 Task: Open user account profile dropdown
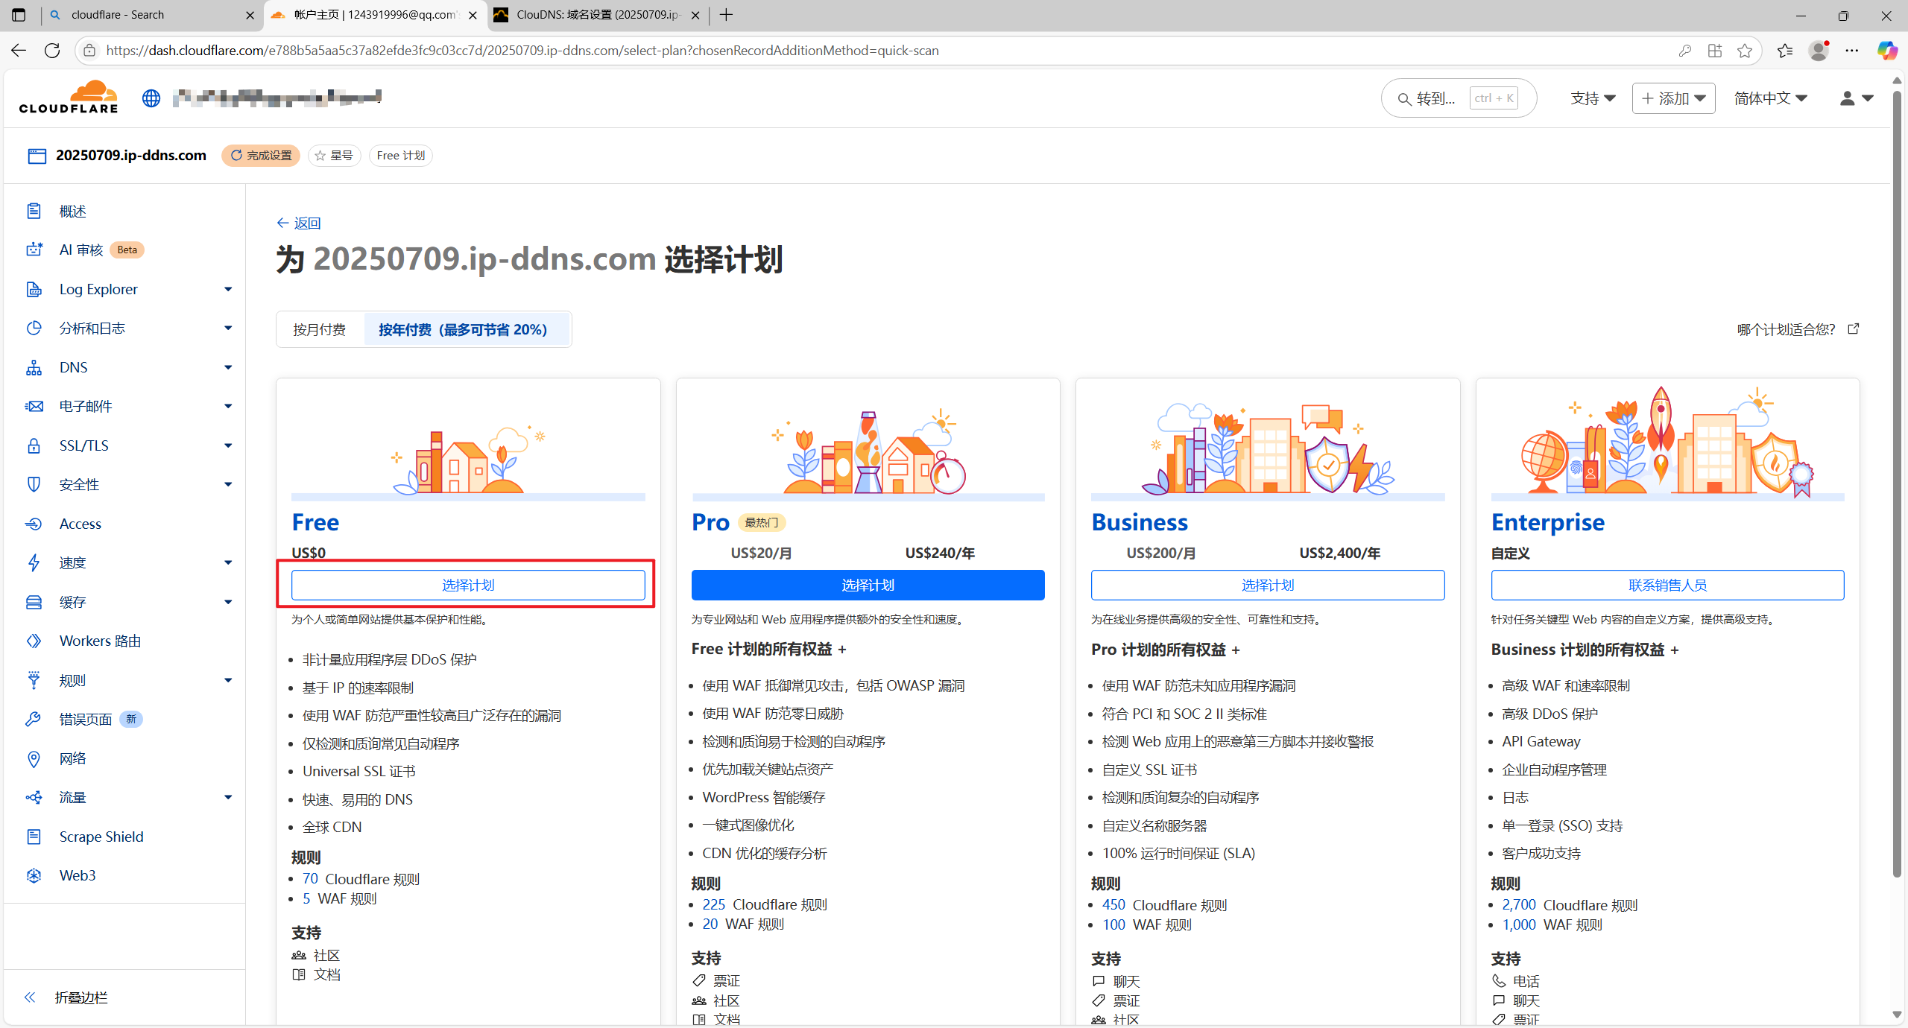[1856, 98]
